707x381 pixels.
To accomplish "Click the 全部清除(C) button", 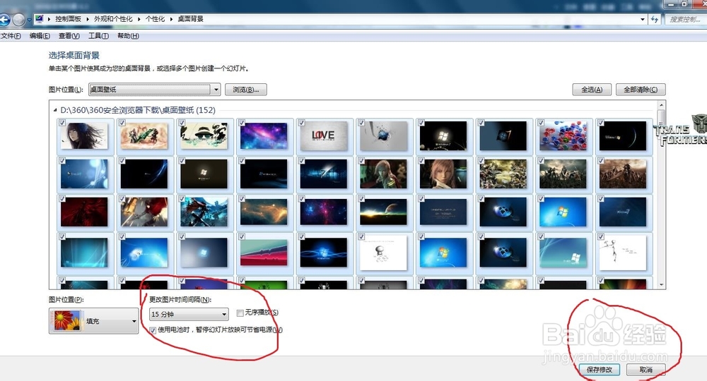I will pos(641,90).
